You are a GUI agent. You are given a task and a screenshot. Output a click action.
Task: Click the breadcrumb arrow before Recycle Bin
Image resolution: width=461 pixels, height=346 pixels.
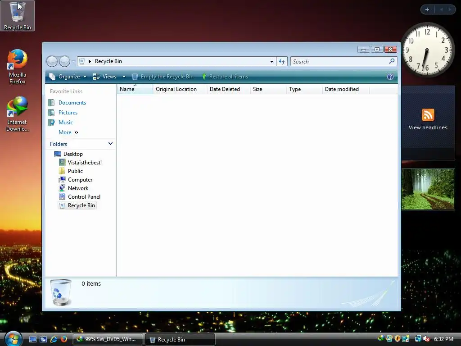pos(90,61)
